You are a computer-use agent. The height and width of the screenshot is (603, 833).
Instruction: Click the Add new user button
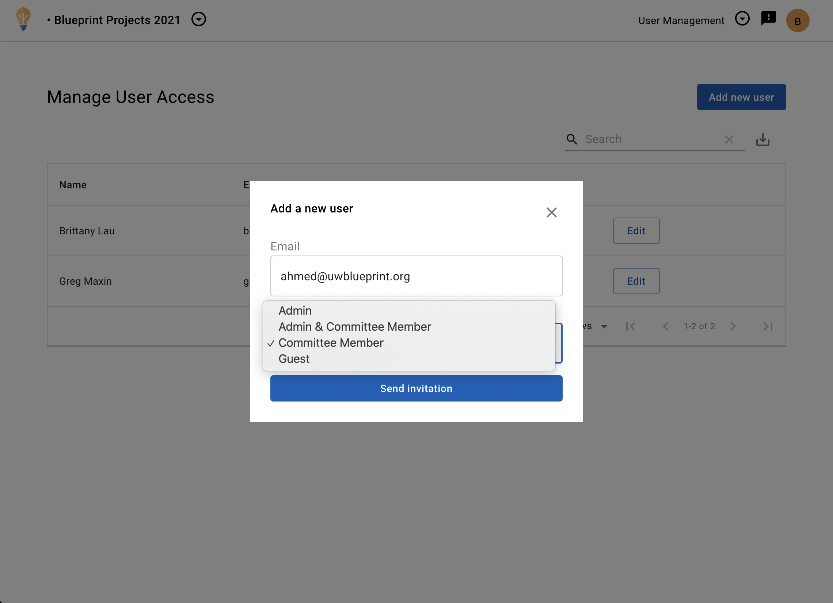tap(741, 97)
